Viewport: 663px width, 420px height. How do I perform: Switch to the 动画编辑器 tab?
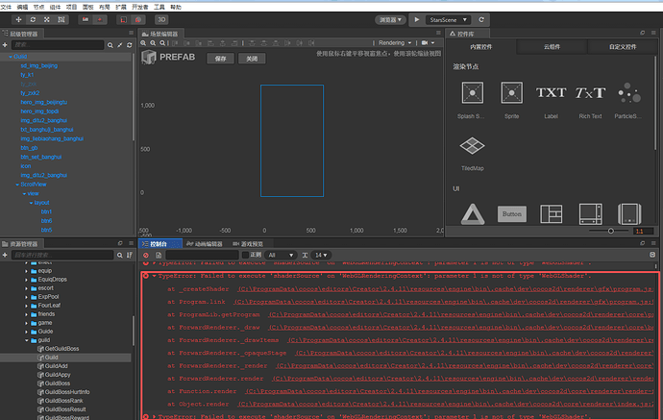point(205,244)
